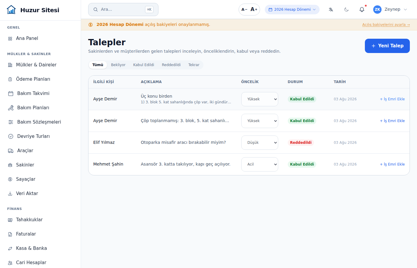The height and width of the screenshot is (268, 417).
Task: Click the AÇIKLAMA column header
Action: pyautogui.click(x=151, y=82)
